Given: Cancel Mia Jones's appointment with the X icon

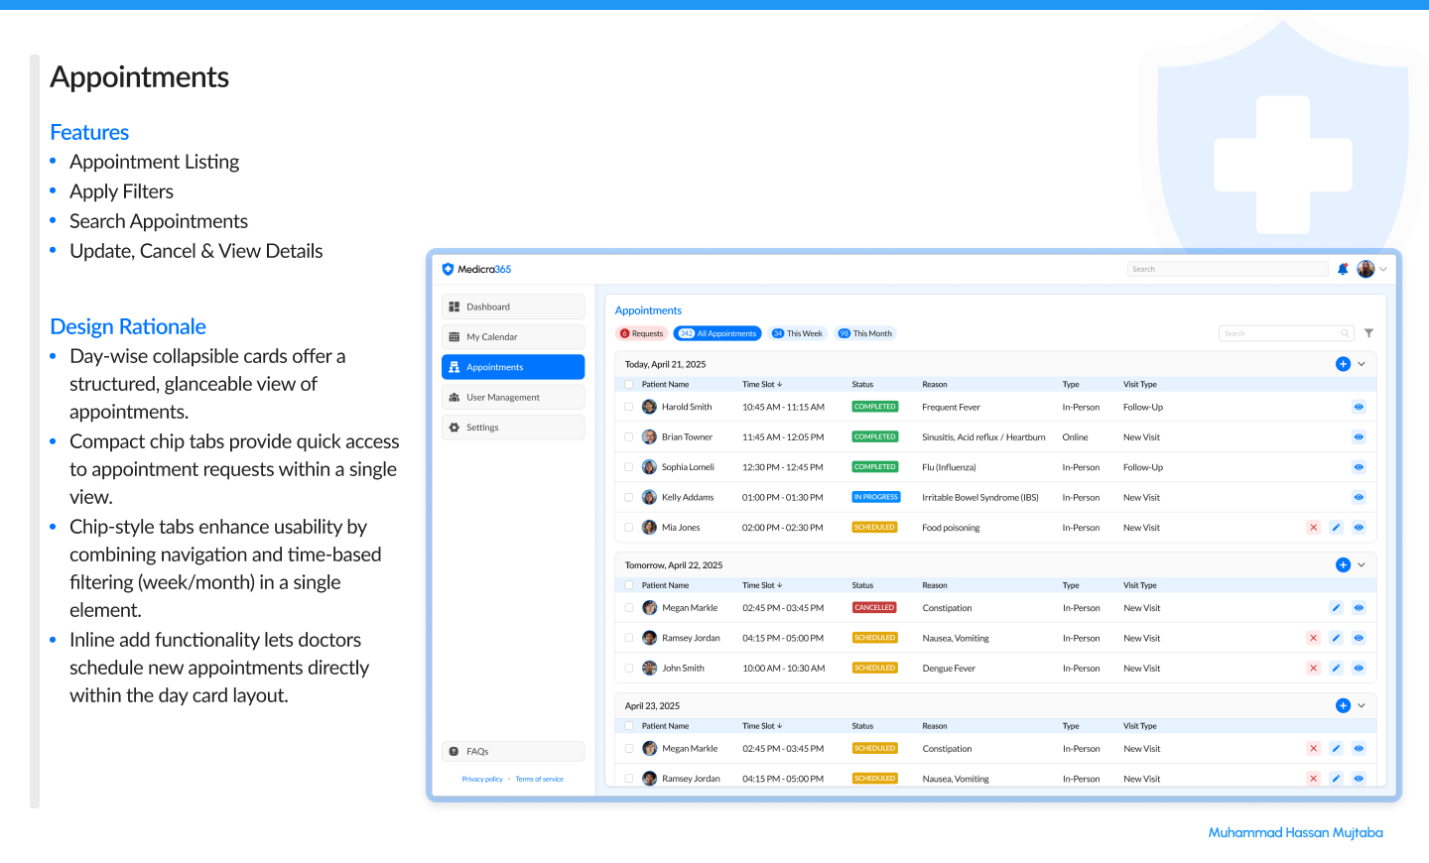Looking at the screenshot, I should coord(1313,527).
